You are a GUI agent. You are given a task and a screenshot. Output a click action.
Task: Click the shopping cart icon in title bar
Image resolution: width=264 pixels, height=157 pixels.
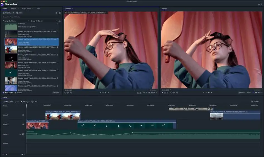click(259, 4)
